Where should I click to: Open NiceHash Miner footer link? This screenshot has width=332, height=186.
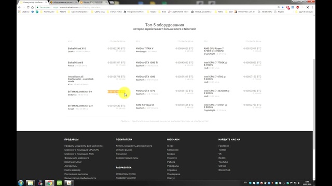click(x=73, y=162)
